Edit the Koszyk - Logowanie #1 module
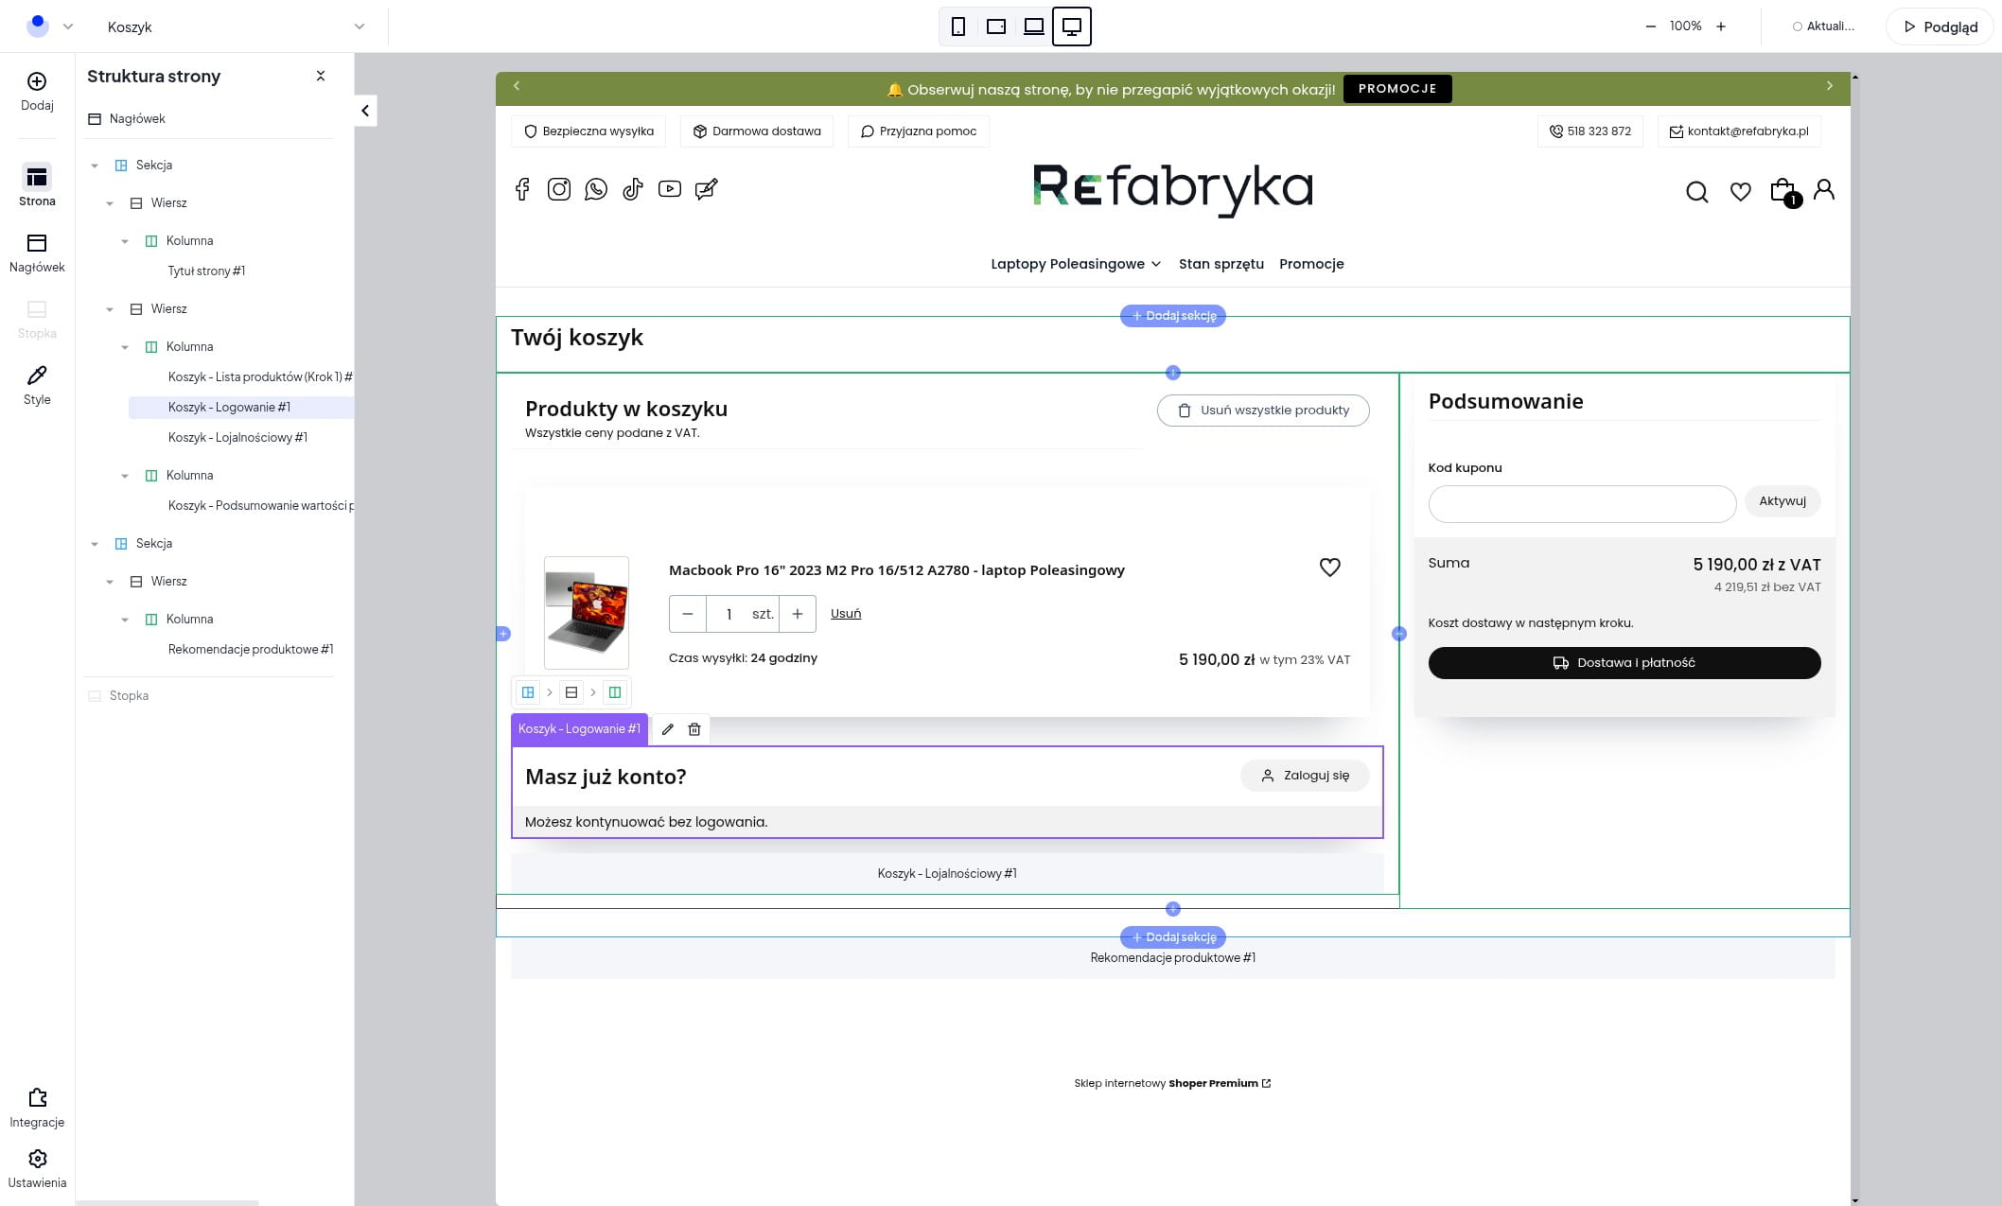Image resolution: width=2002 pixels, height=1206 pixels. click(667, 729)
